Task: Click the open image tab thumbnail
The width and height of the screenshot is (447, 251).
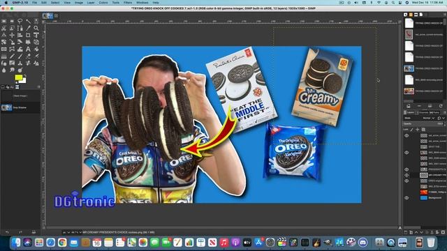Action: (47, 16)
